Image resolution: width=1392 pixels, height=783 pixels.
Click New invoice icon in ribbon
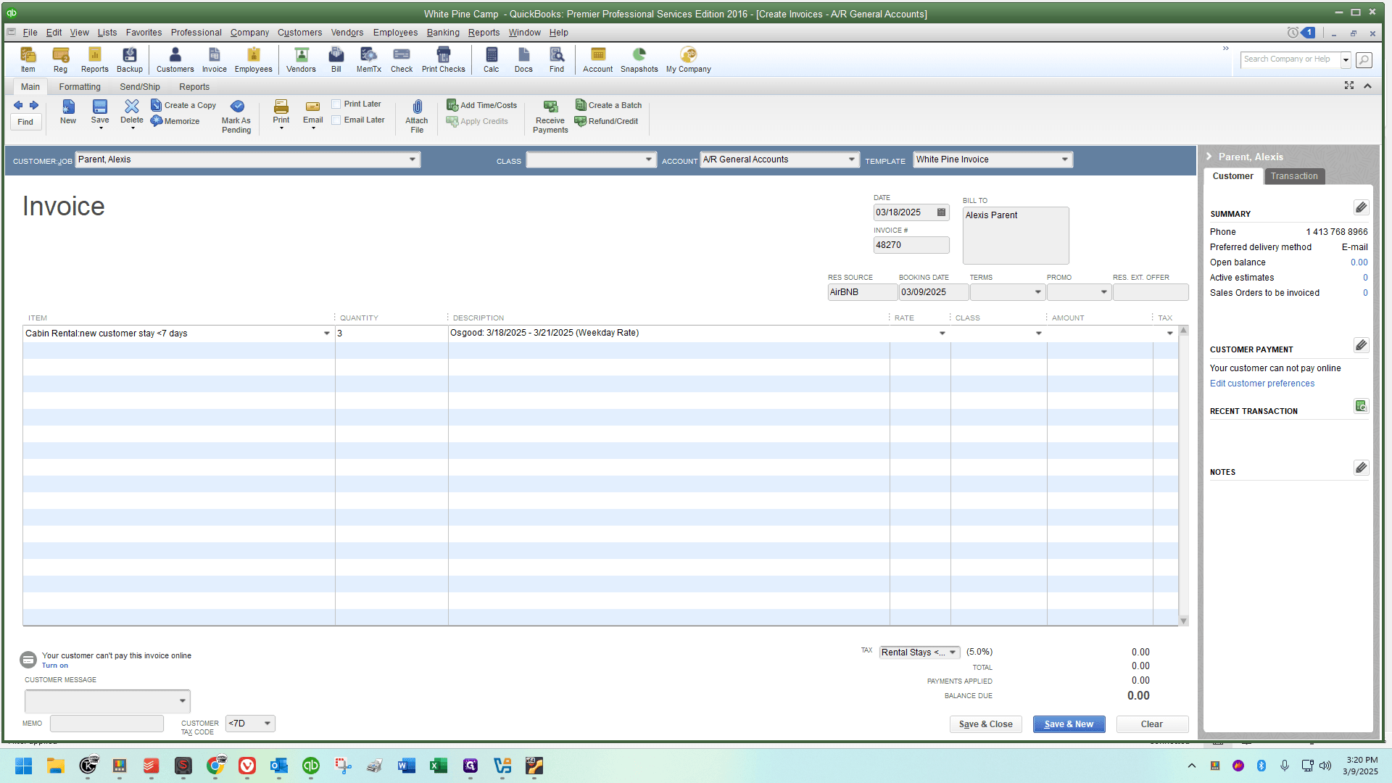coord(68,112)
